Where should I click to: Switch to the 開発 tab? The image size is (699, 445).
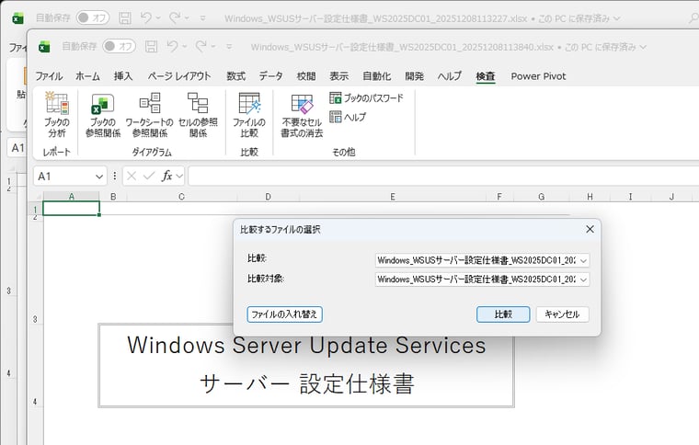click(x=414, y=76)
